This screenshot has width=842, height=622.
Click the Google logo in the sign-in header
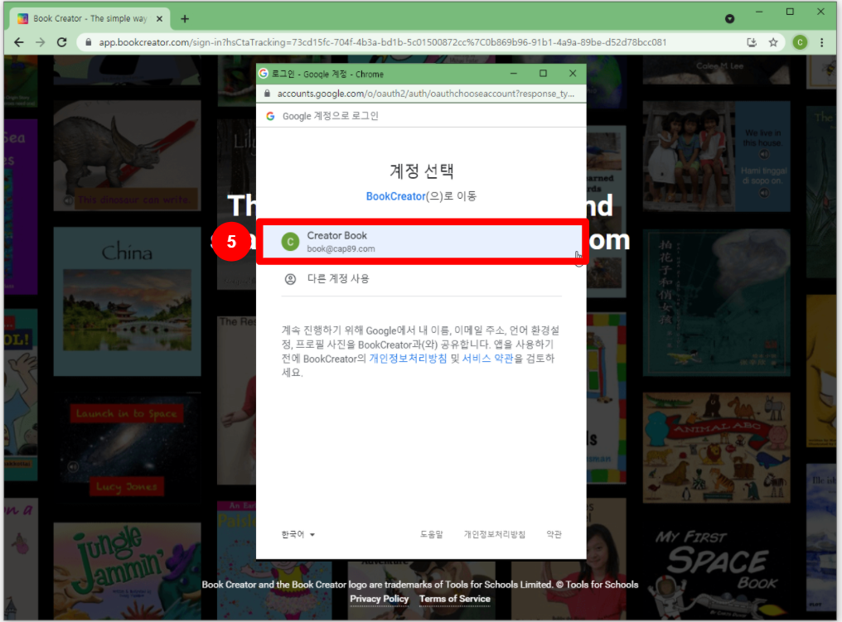tap(271, 116)
